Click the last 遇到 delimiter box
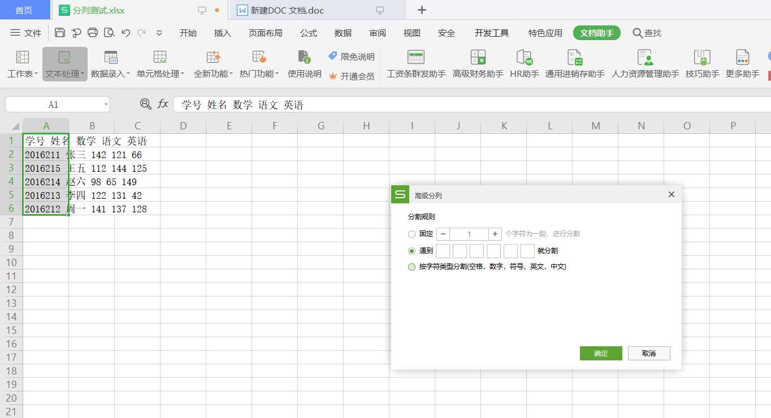771x418 pixels. [528, 251]
